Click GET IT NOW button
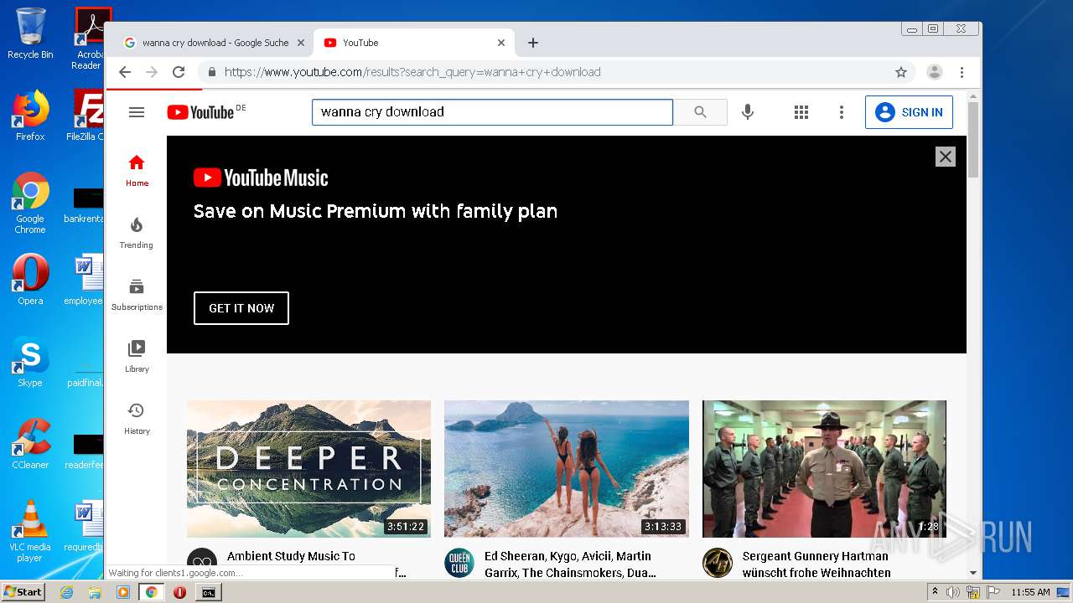 [x=241, y=308]
